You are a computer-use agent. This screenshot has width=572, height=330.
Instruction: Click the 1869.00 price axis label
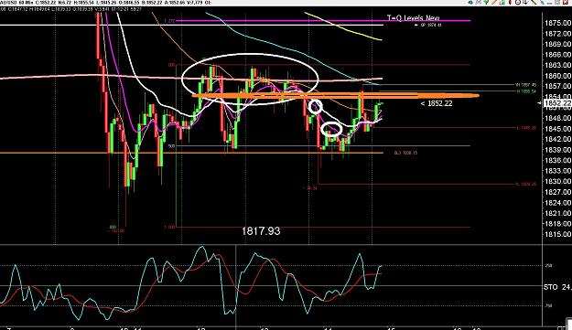click(x=557, y=44)
